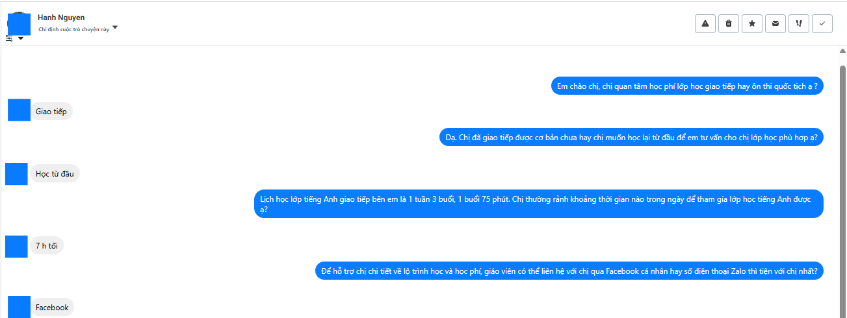Delete conversation with the trash icon
Image resolution: width=847 pixels, height=318 pixels.
click(729, 23)
